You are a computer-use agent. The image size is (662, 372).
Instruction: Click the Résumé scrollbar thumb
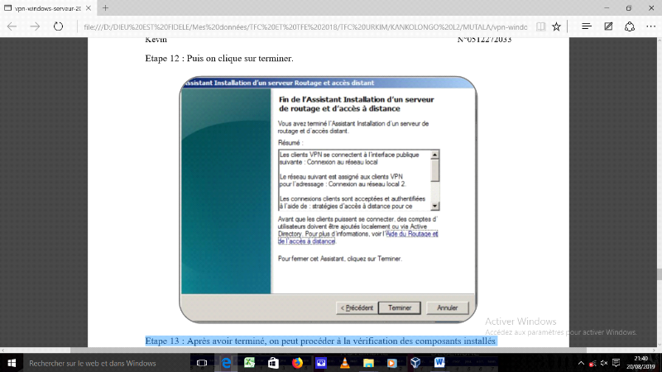pos(434,170)
